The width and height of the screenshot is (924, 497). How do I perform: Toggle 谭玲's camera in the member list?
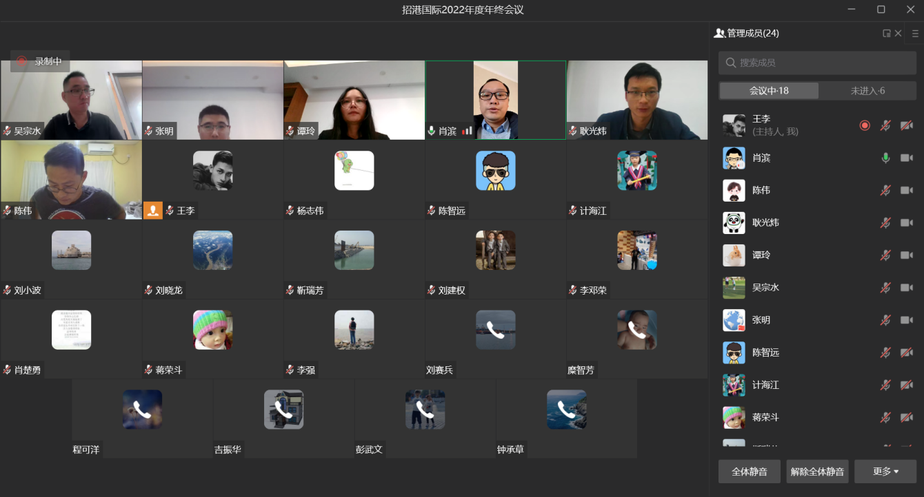pos(906,255)
